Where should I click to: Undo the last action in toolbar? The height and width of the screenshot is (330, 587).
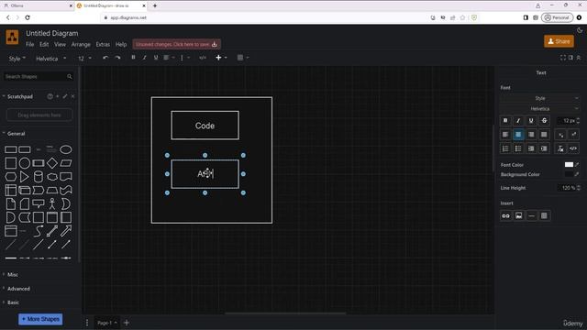point(105,58)
